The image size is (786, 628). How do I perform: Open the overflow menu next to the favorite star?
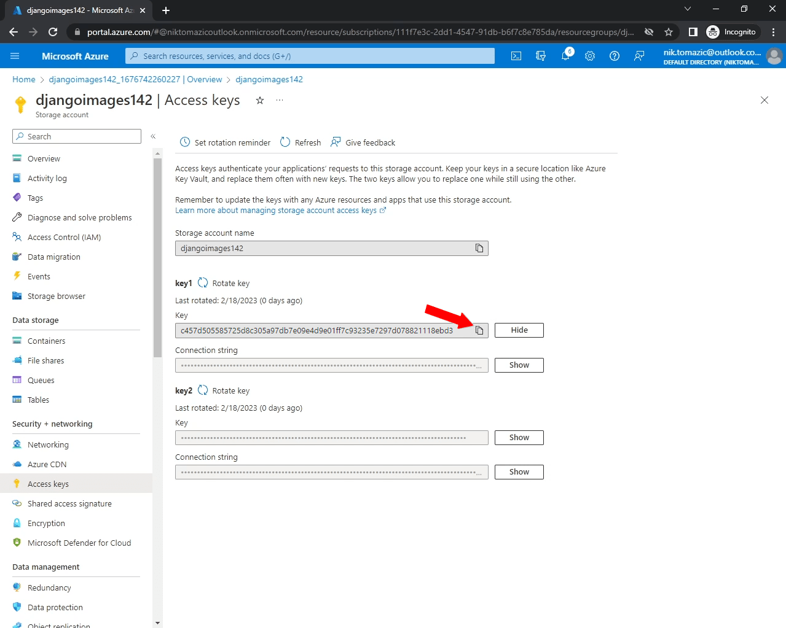[280, 100]
